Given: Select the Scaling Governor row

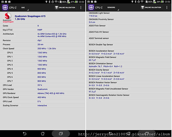Looking at the screenshot, I should coord(43,105).
